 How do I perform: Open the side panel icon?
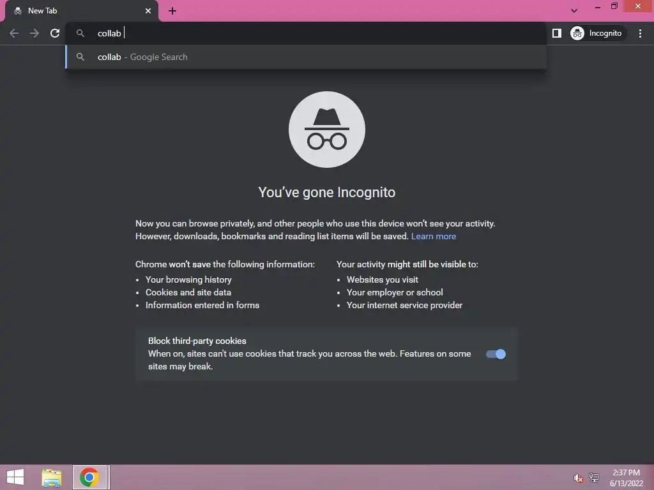pyautogui.click(x=556, y=33)
